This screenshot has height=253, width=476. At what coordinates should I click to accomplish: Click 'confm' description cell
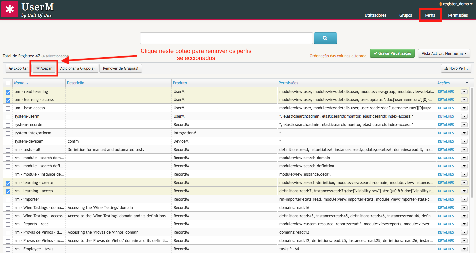click(x=73, y=141)
